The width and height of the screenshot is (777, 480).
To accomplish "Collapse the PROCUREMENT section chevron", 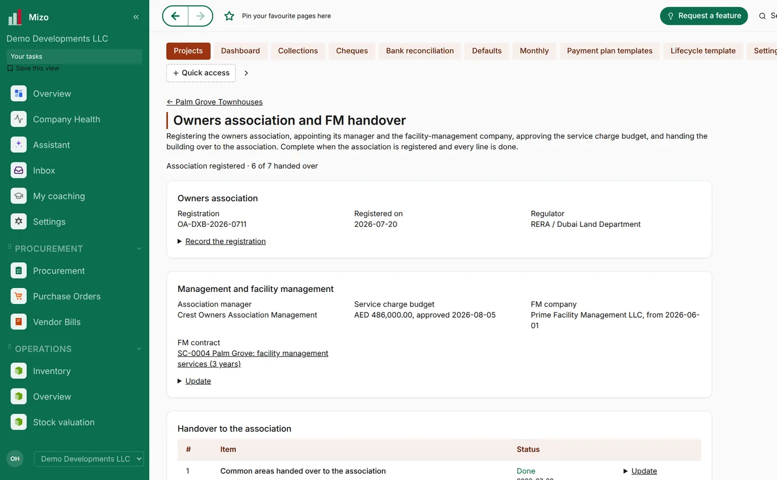I will click(139, 249).
